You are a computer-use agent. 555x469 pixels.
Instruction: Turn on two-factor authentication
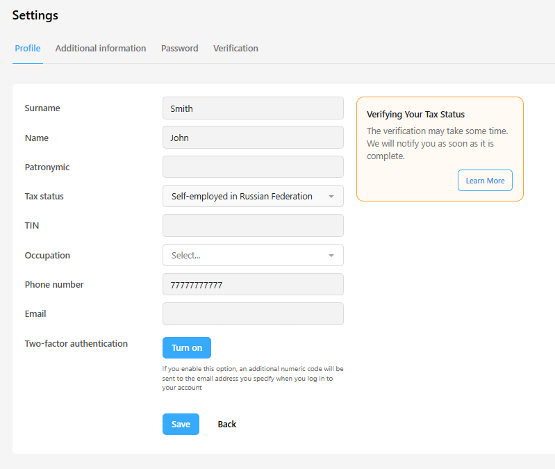187,347
